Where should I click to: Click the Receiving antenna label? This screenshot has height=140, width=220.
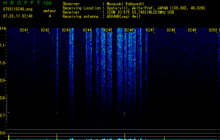80,16
